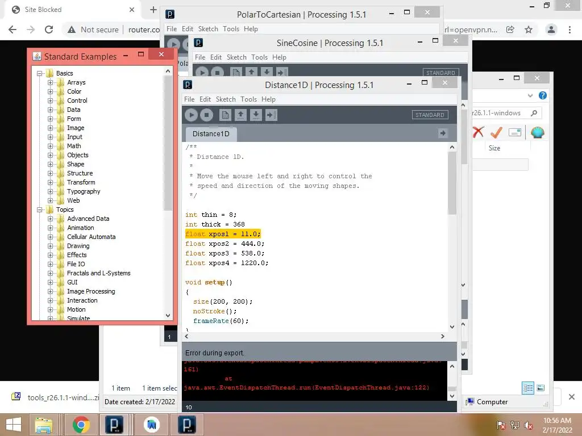582x436 pixels.
Task: Click the STANDARD mode button in Distance1D
Action: (430, 115)
